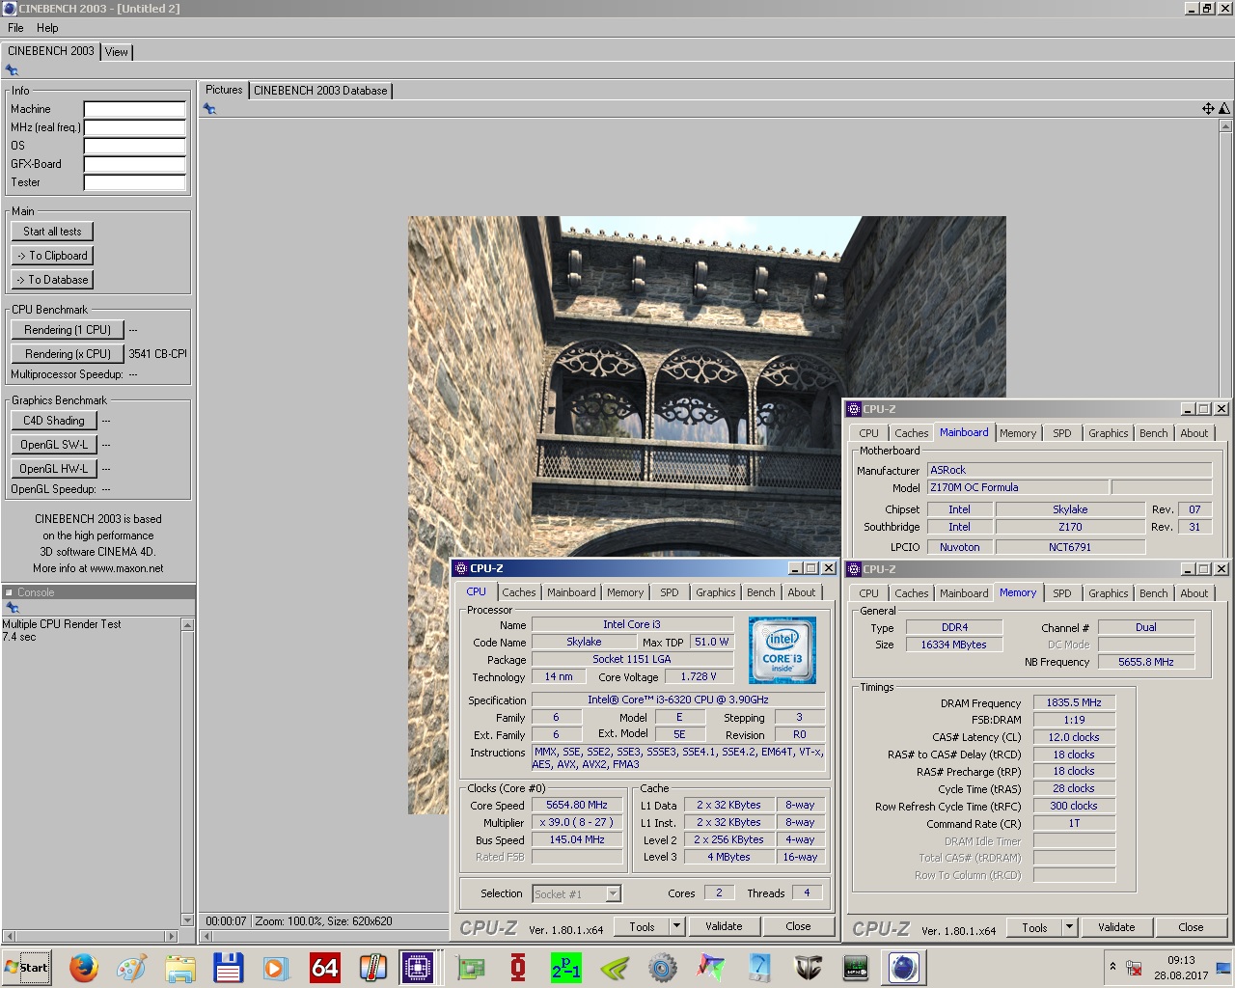Viewport: 1235px width, 988px height.
Task: Open Tools dropdown arrow in CPU-Z Memory window
Action: (x=1069, y=927)
